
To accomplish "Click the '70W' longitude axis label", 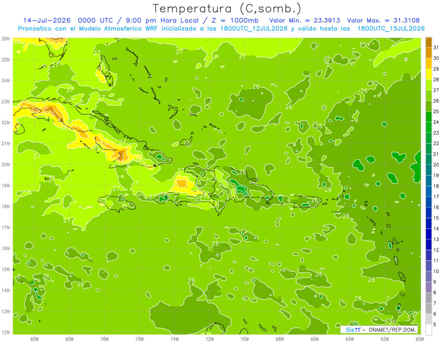I will 245,339.
